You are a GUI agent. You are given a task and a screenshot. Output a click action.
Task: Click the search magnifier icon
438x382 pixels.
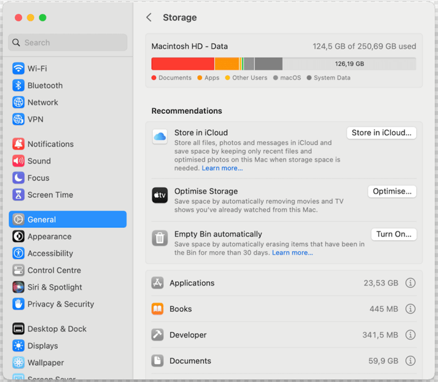pos(16,43)
